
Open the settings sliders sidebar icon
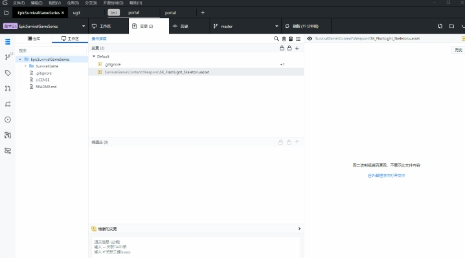tap(8, 151)
